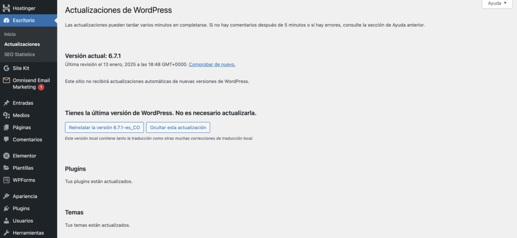The height and width of the screenshot is (238, 517).
Task: Click 'Tienes la última versión de WordPress' heading
Action: point(161,113)
